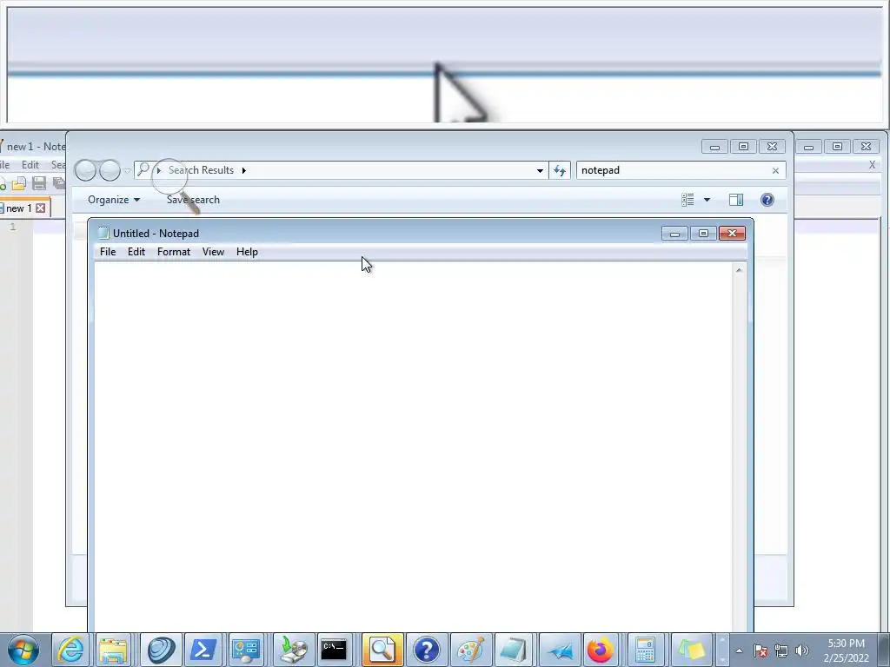
Task: Open the Help menu in Notepad
Action: pyautogui.click(x=247, y=252)
